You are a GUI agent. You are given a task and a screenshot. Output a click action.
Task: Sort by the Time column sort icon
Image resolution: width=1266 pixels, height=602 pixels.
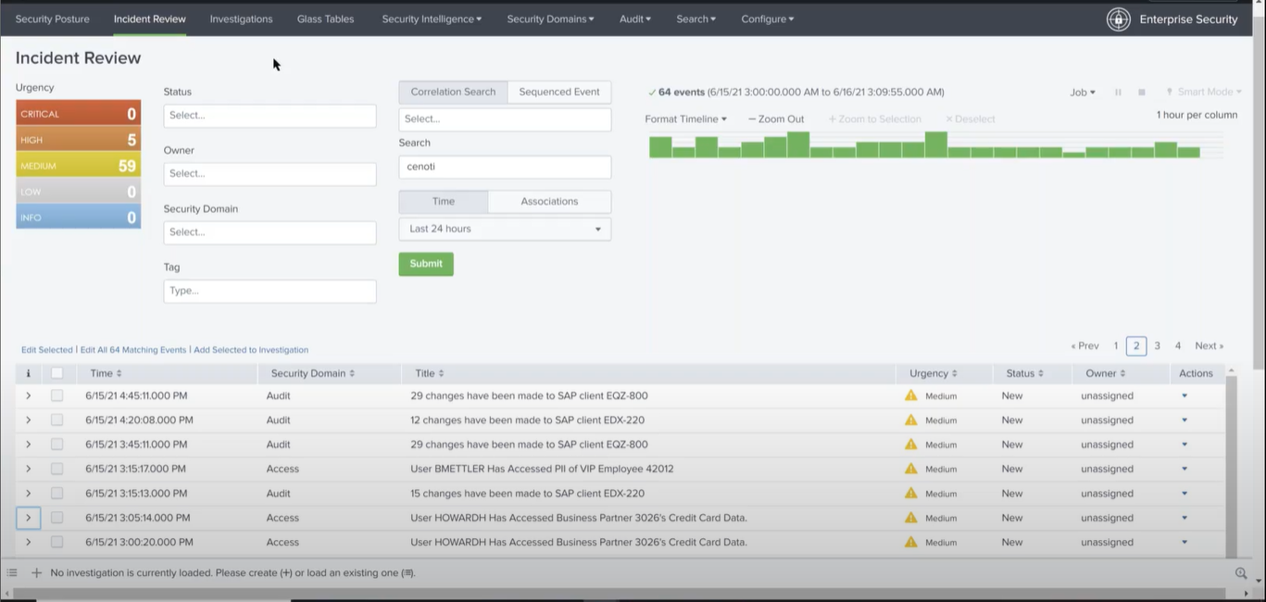(x=119, y=373)
